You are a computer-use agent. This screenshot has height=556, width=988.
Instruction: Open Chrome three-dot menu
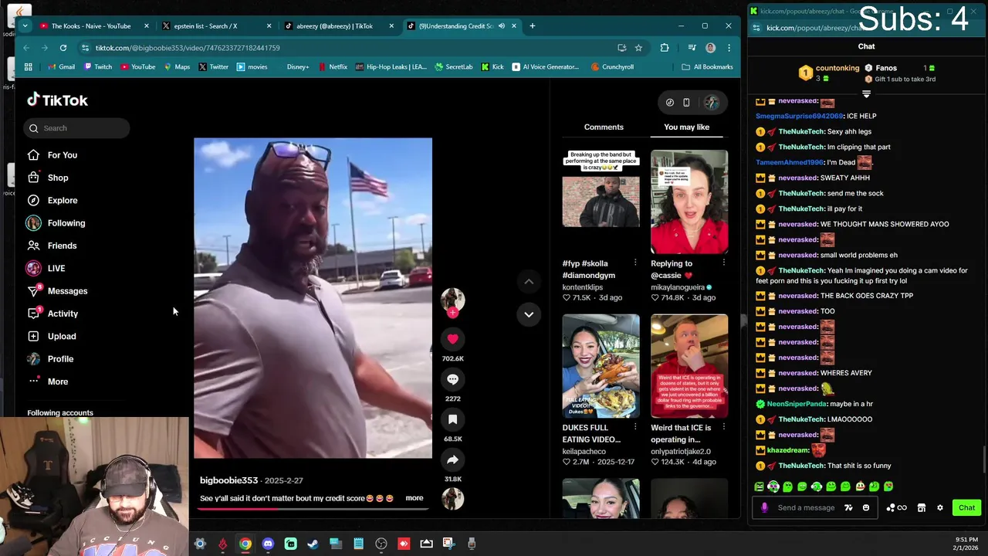[729, 48]
